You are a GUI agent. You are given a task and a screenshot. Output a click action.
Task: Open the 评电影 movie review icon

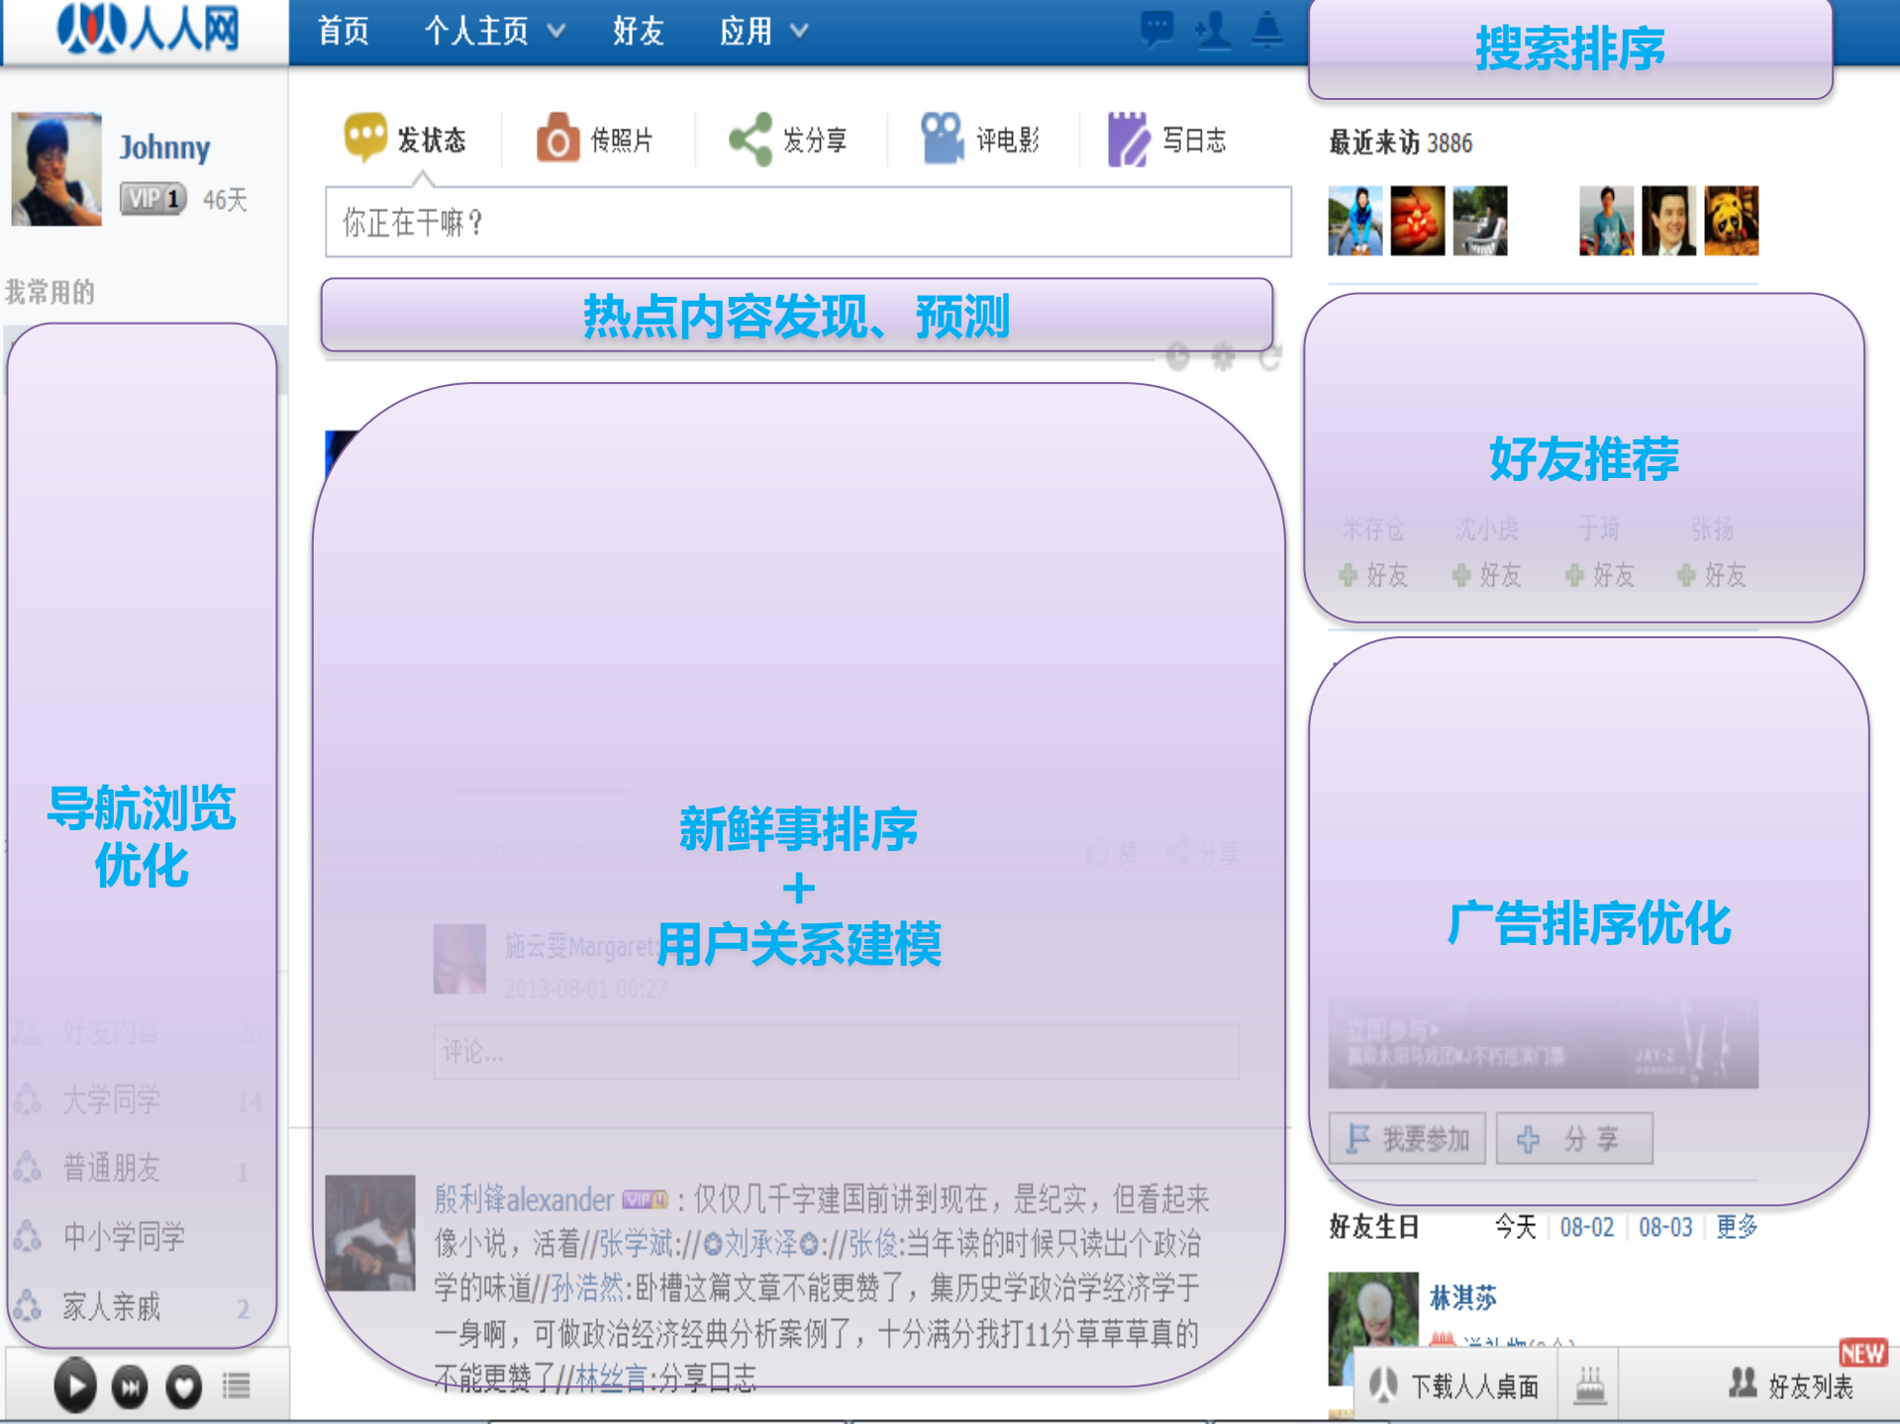click(941, 137)
